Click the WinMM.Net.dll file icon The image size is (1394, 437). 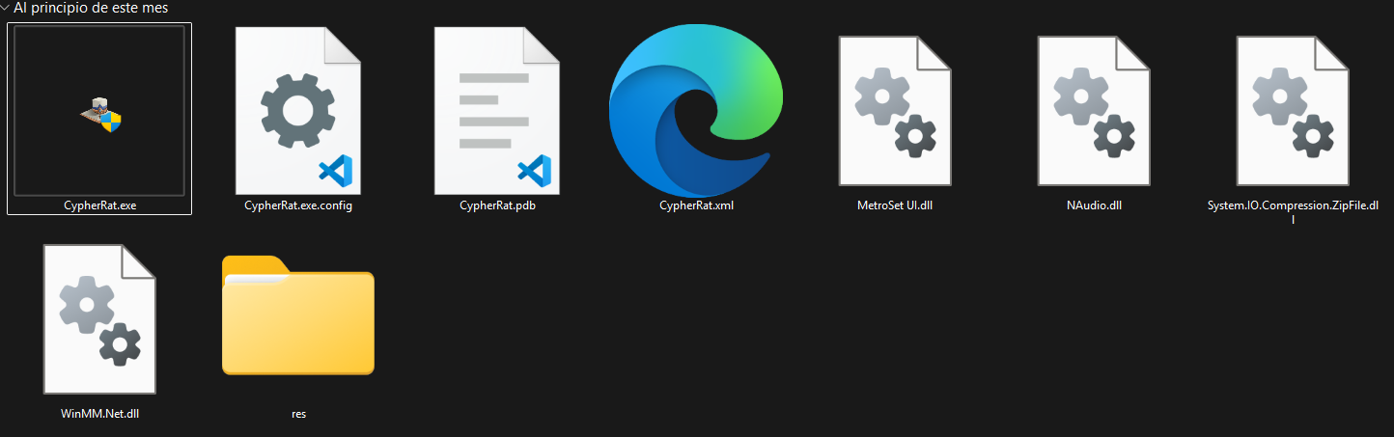coord(99,318)
